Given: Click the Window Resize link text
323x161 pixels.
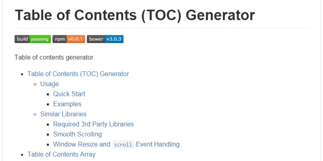Looking at the screenshot, I should (81, 144).
